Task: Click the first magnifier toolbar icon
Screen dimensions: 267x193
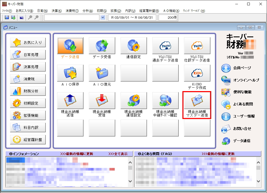Action: (30, 17)
